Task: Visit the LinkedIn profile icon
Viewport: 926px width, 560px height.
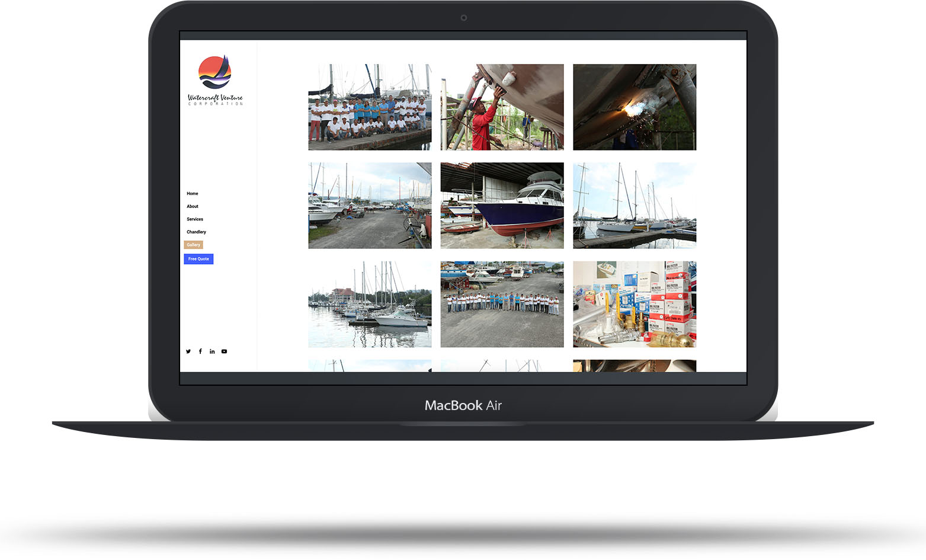Action: [212, 351]
